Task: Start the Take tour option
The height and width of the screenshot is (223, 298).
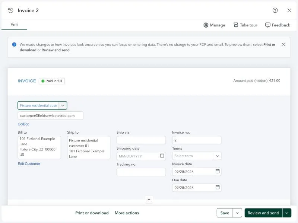Action: 245,25
